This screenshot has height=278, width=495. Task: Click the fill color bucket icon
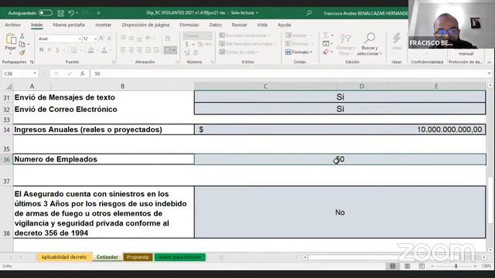[x=90, y=49]
